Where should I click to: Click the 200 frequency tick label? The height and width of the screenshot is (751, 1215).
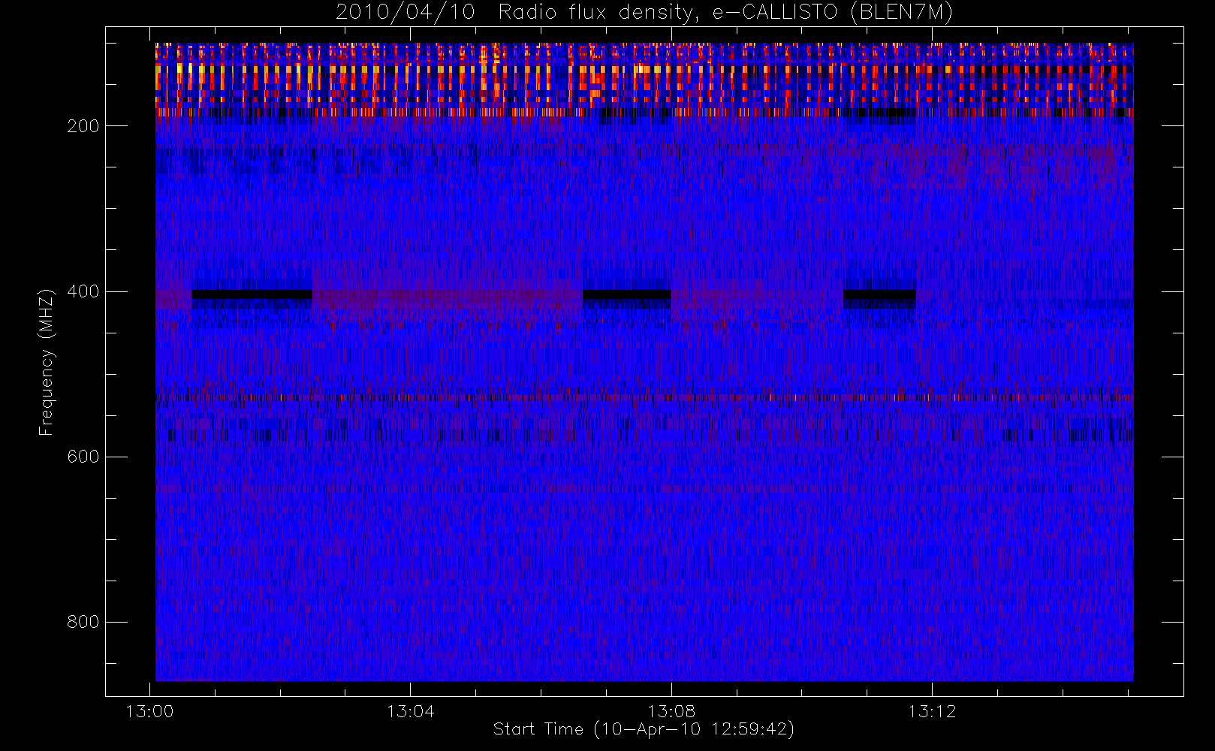pos(83,126)
